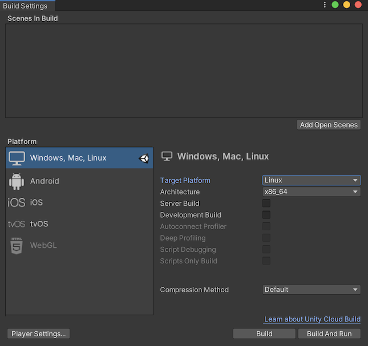Click the Add Open Scenes button
This screenshot has height=346, width=368.
pyautogui.click(x=329, y=125)
